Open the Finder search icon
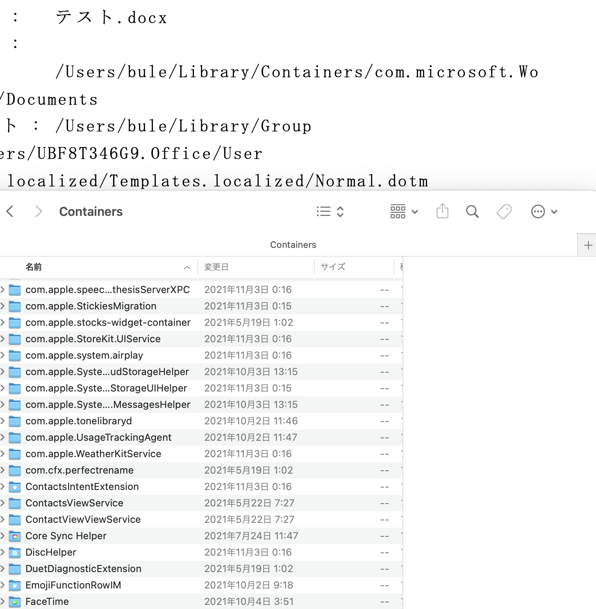Screen dimensions: 596x609 point(472,211)
